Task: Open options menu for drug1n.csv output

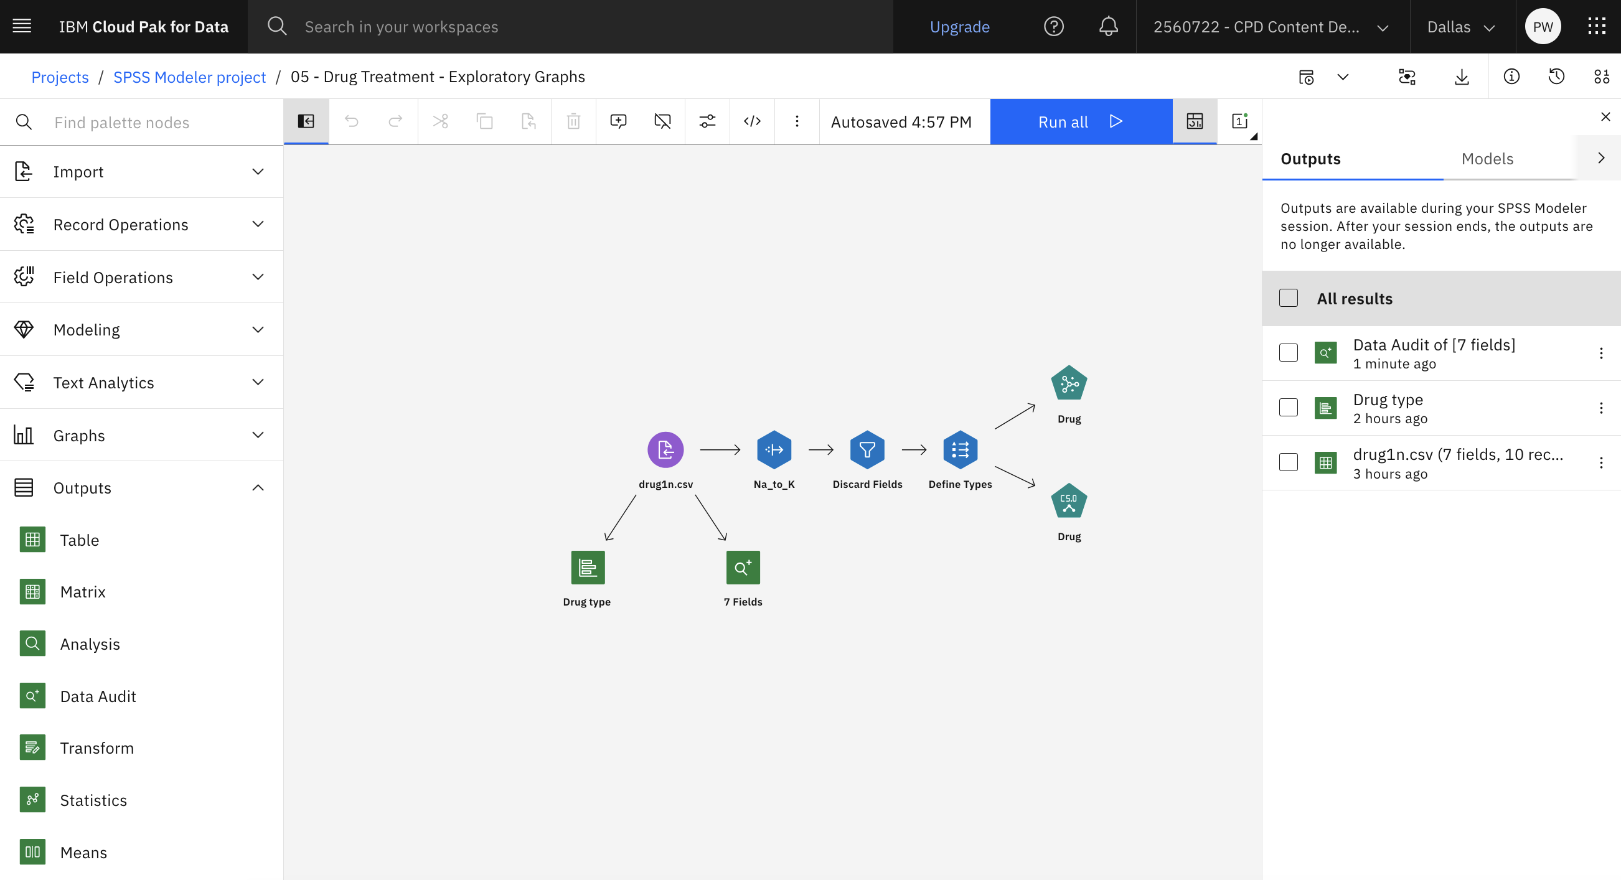Action: click(1601, 462)
